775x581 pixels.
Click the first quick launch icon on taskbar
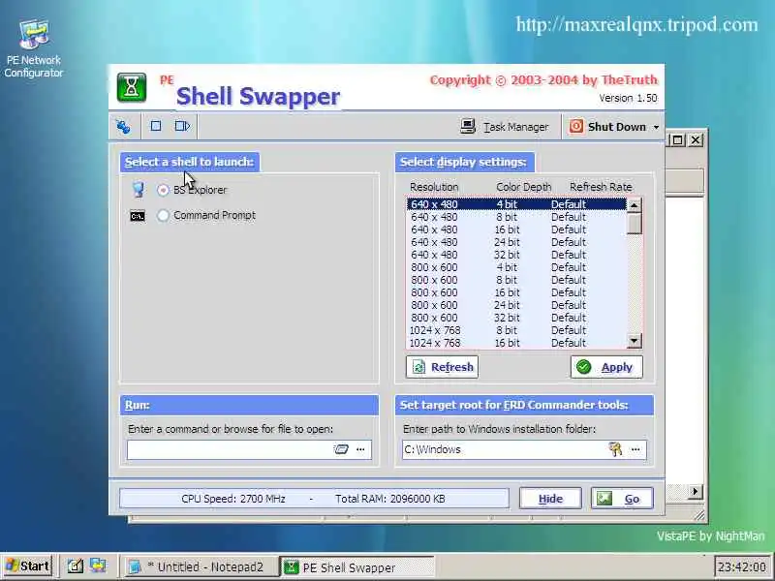click(x=76, y=566)
